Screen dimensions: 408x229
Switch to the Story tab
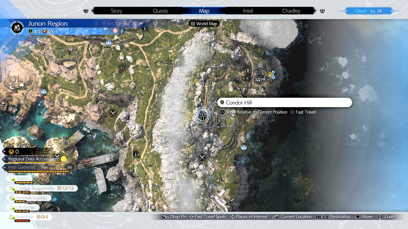(116, 11)
